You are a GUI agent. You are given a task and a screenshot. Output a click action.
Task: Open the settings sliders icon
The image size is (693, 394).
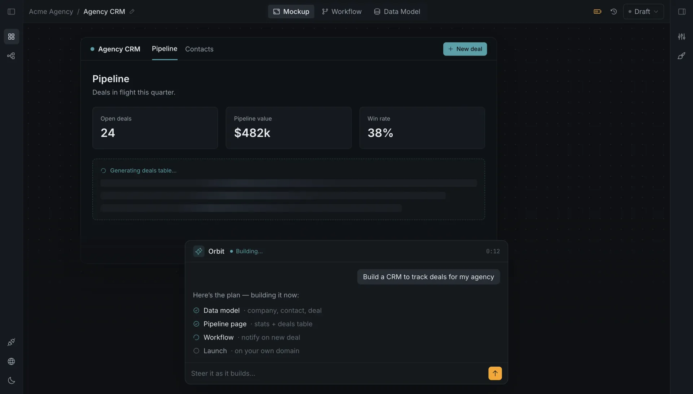click(x=681, y=37)
